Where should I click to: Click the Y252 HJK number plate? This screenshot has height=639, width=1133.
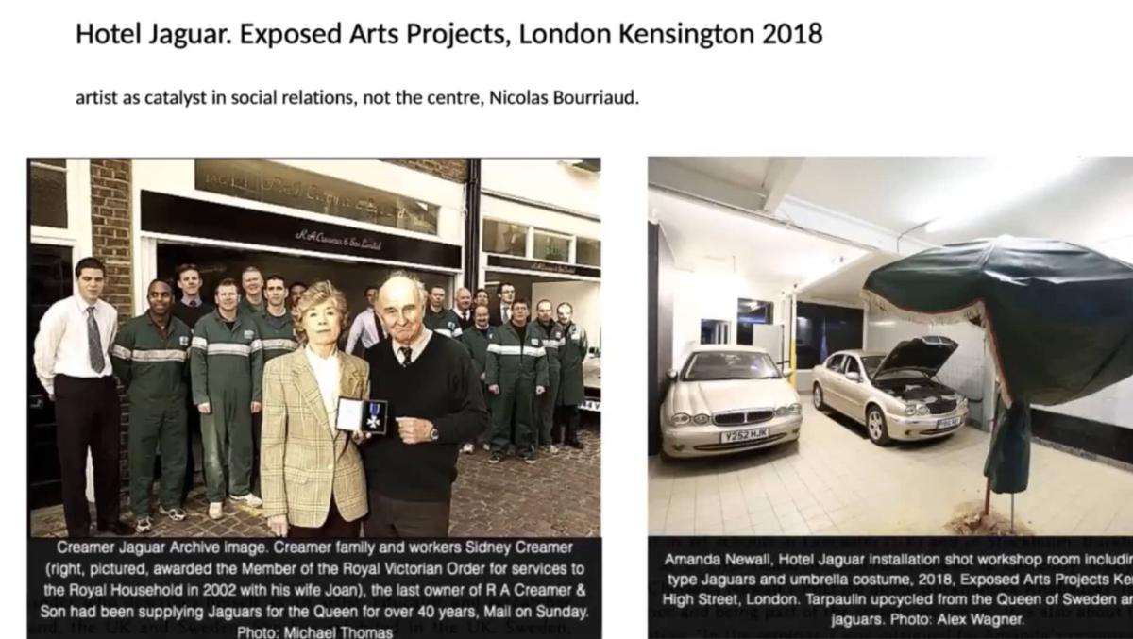tap(745, 435)
